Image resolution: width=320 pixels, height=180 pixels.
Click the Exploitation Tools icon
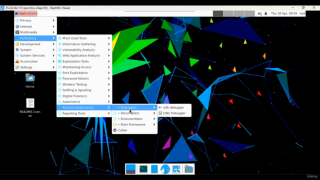point(59,61)
